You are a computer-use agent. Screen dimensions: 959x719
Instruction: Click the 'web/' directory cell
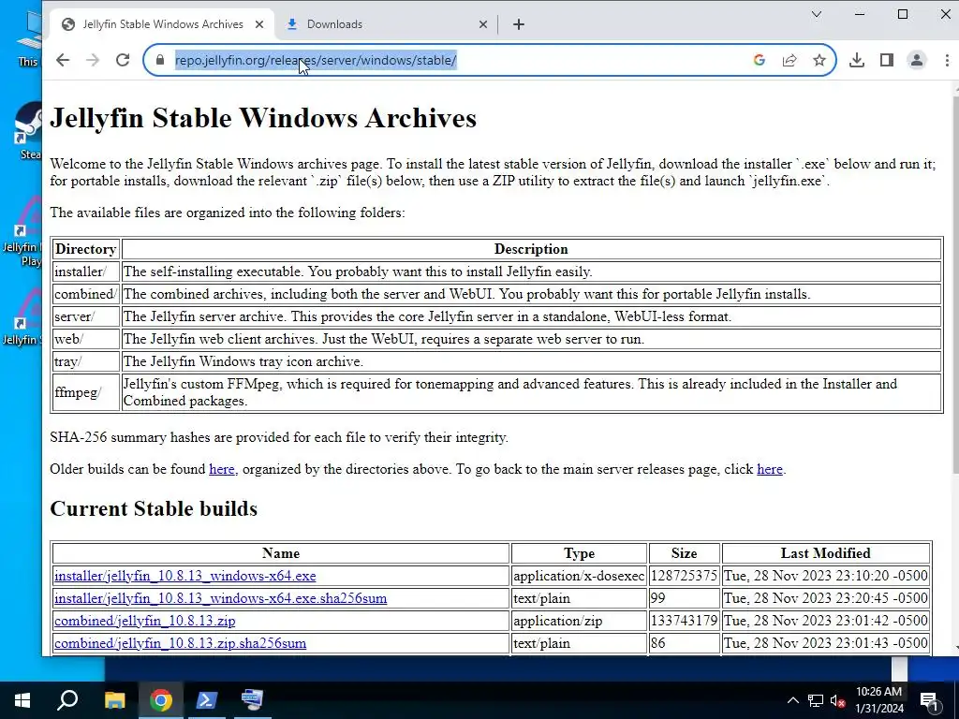click(85, 339)
